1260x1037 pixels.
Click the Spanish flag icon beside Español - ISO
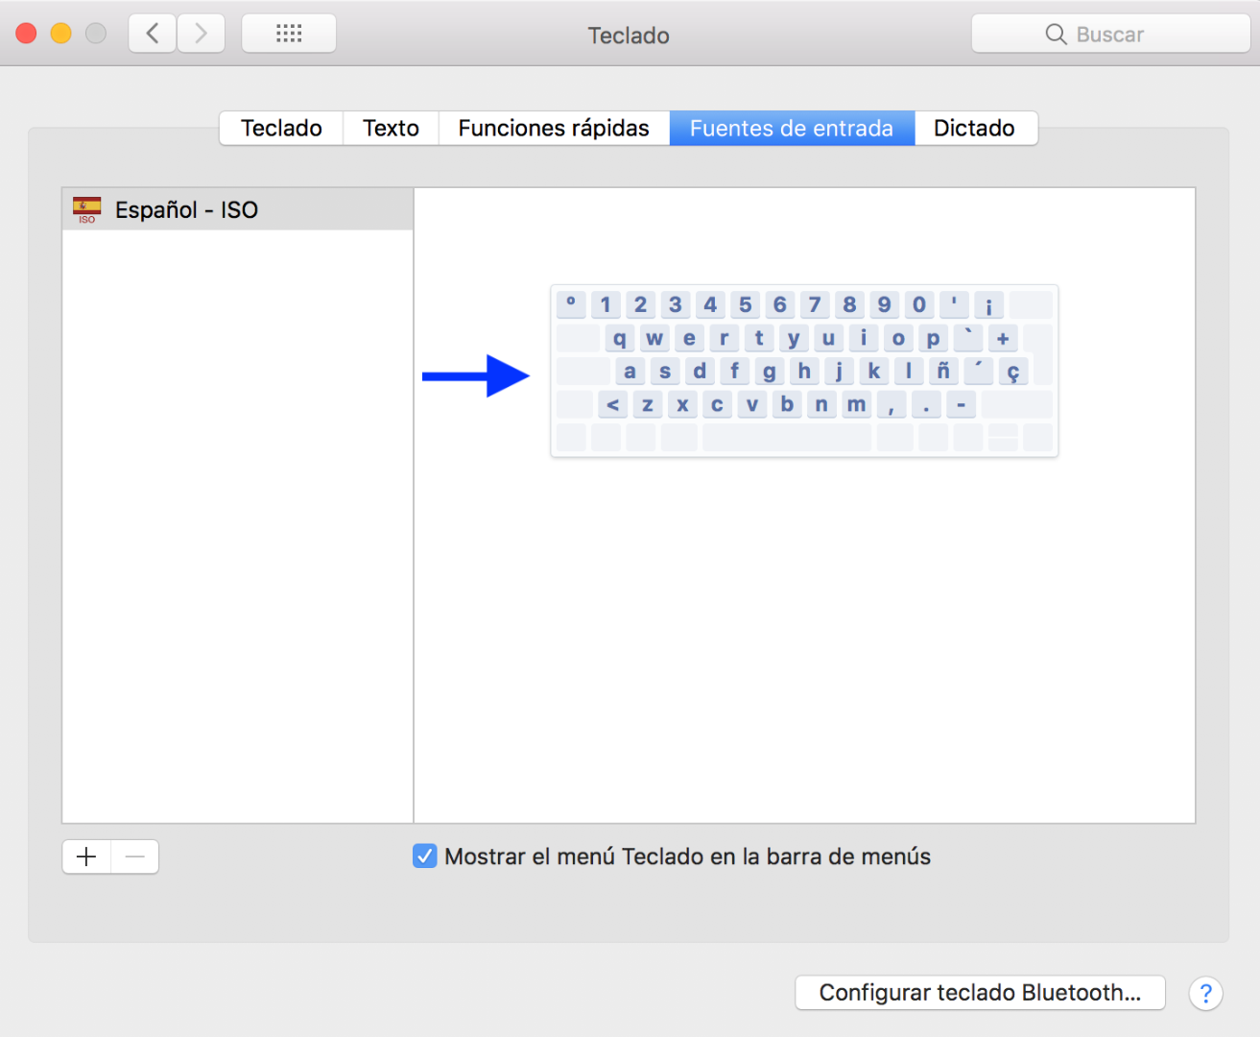point(87,208)
